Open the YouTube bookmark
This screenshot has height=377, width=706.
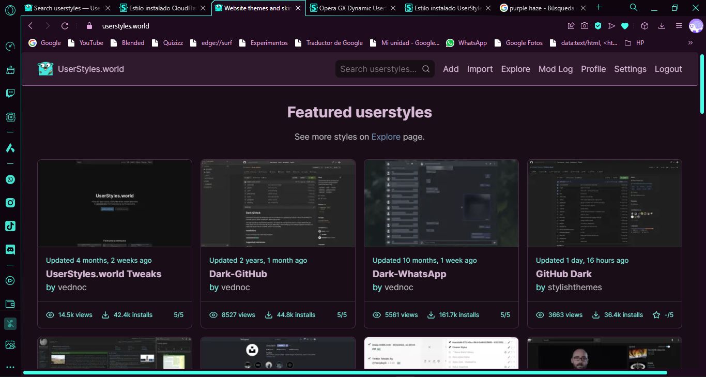[x=85, y=43]
